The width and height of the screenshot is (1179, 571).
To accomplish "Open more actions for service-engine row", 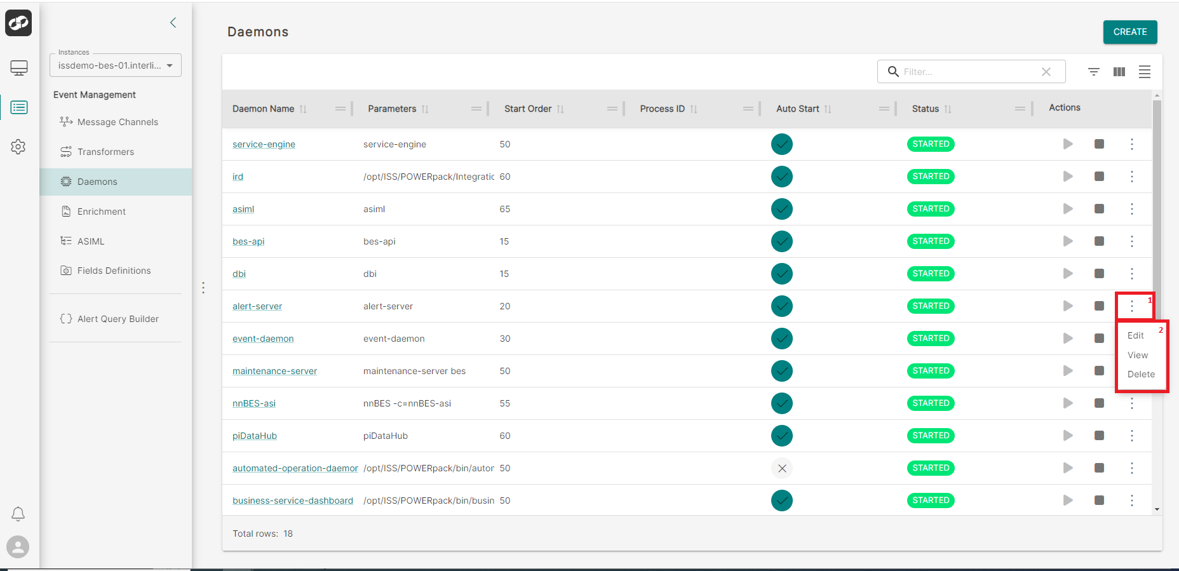I will tap(1132, 144).
